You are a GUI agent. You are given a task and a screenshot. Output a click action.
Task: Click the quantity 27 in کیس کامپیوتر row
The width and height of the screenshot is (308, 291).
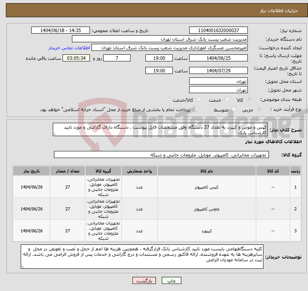pyautogui.click(x=68, y=187)
